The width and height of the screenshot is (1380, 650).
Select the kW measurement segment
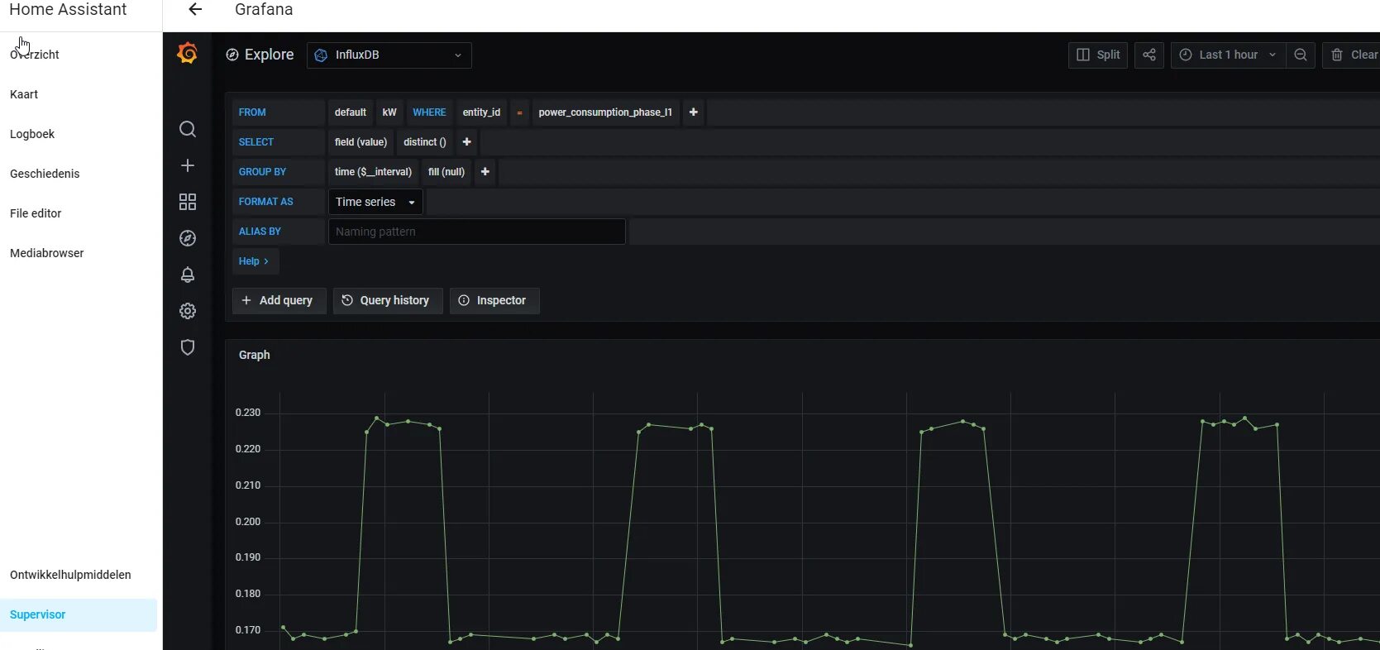[x=389, y=112]
